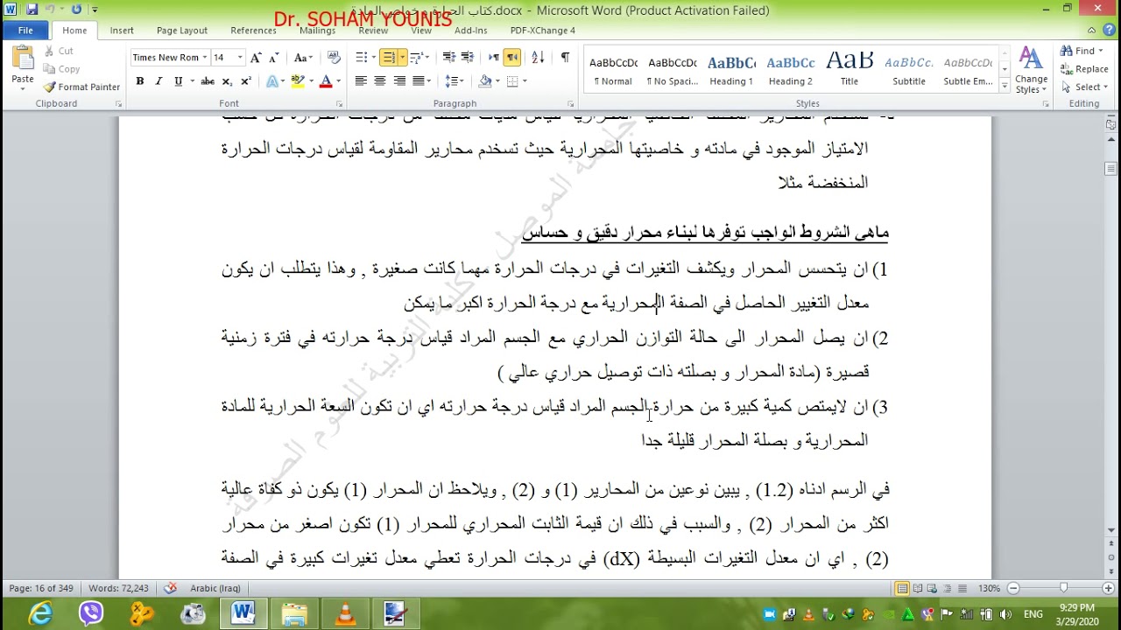This screenshot has width=1121, height=630.
Task: Switch to Full Screen Reading view
Action: pos(918,588)
